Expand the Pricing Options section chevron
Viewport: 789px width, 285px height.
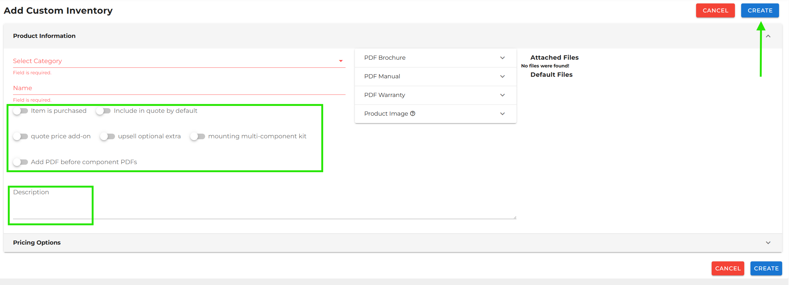tap(768, 243)
